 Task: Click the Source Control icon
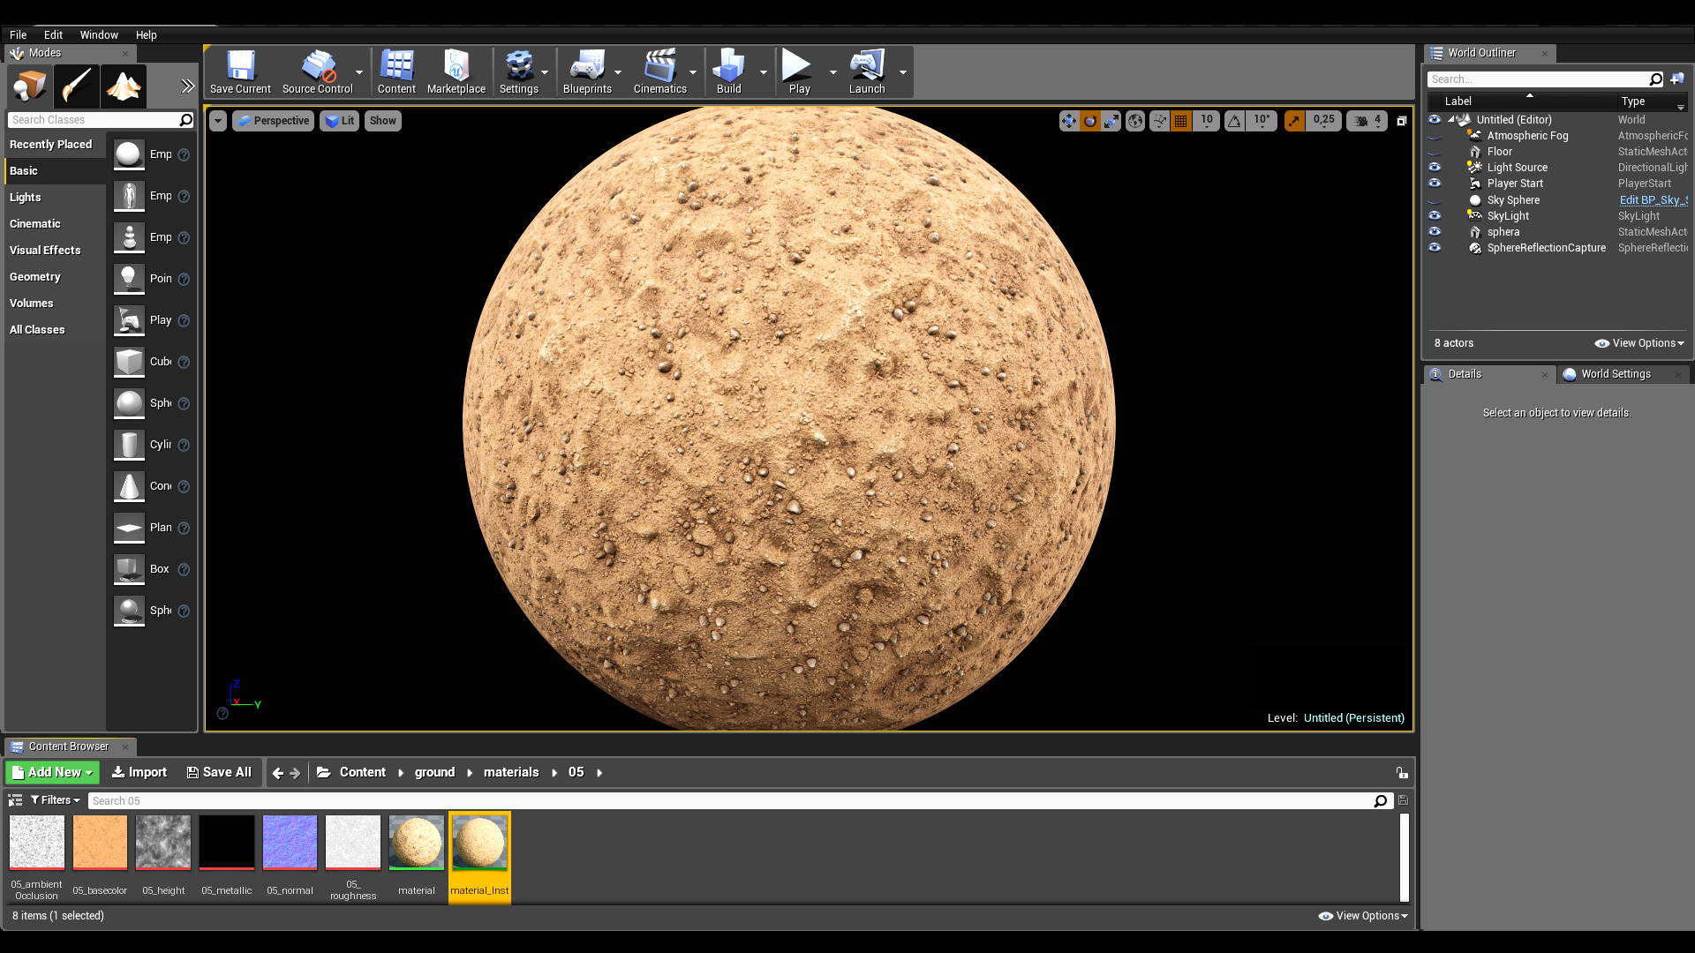click(x=317, y=71)
